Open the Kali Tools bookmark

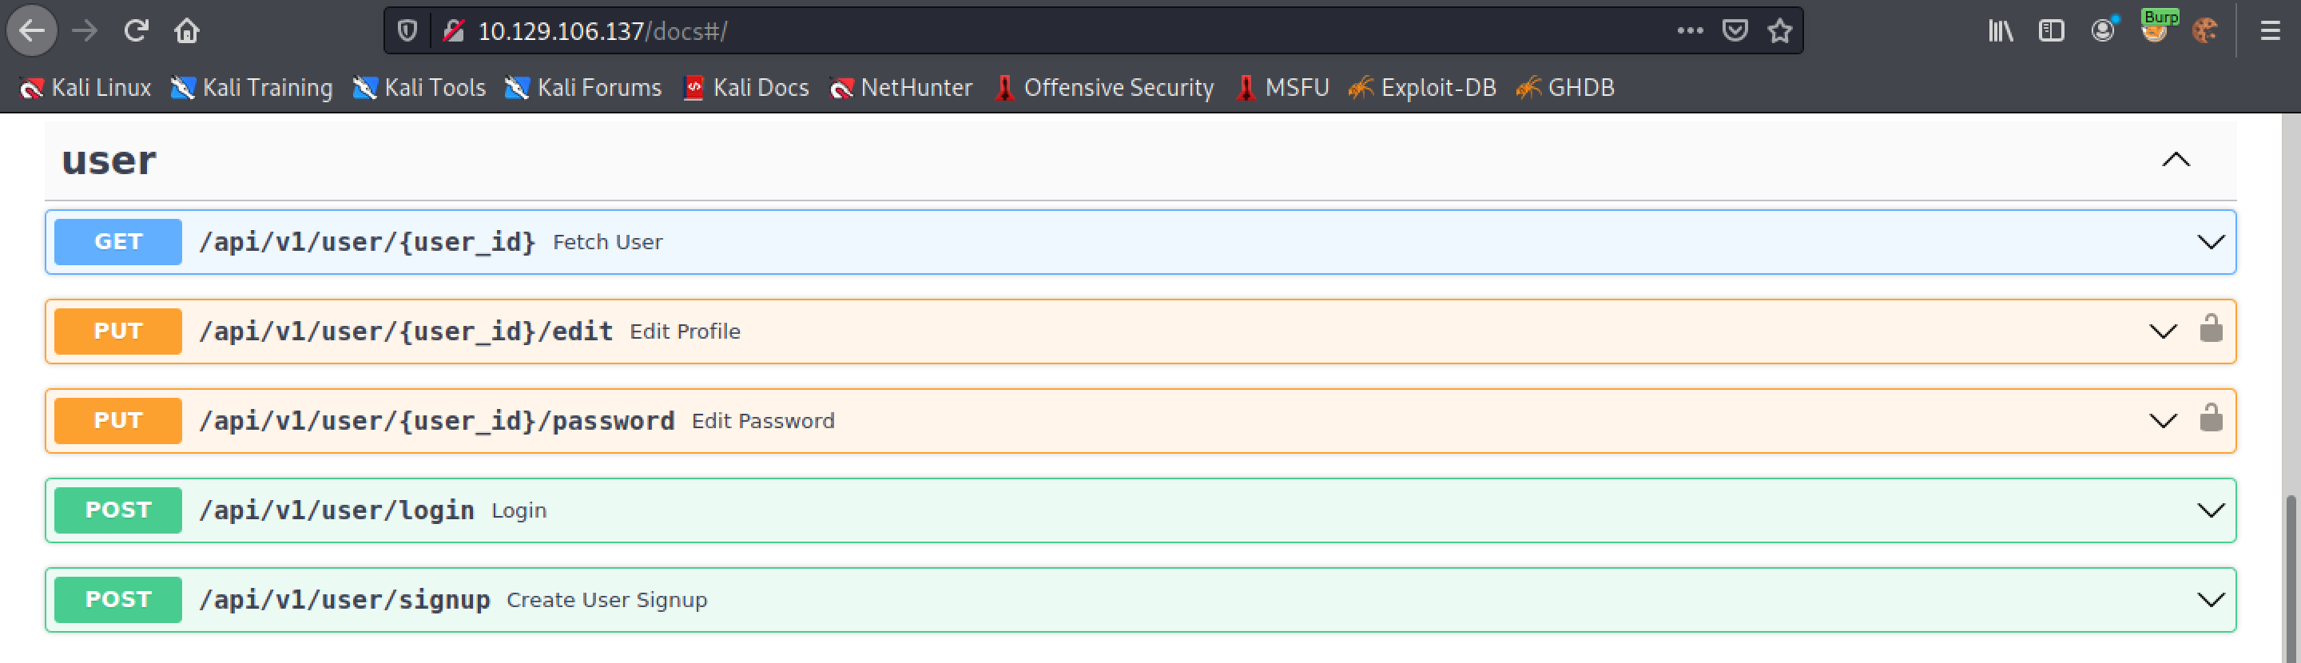point(419,88)
